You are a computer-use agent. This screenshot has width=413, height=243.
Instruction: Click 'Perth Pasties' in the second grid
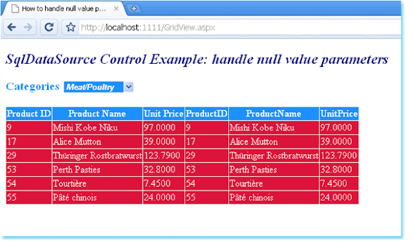click(254, 170)
